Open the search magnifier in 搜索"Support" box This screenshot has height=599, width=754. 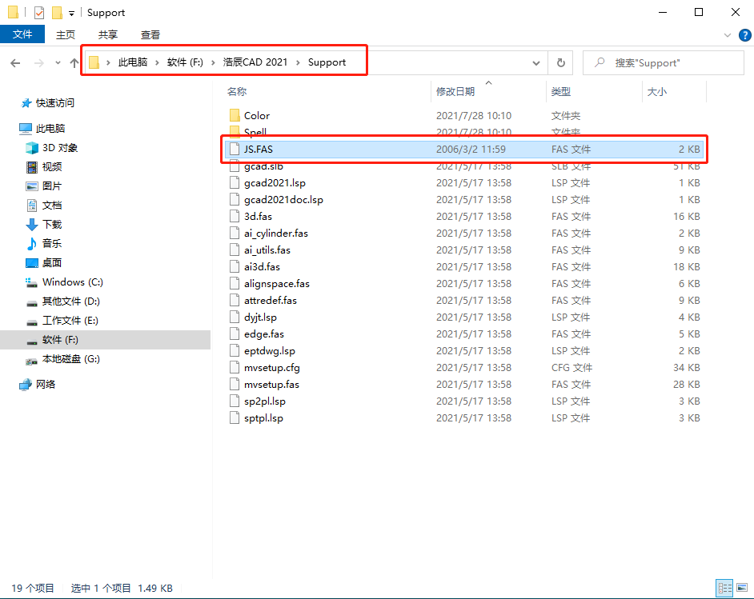point(602,62)
